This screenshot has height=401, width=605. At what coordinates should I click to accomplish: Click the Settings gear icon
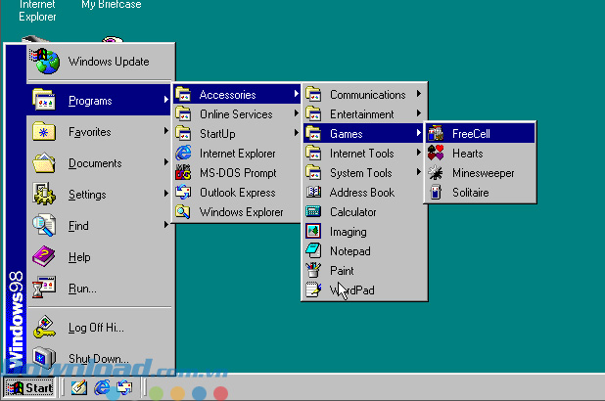(x=44, y=194)
